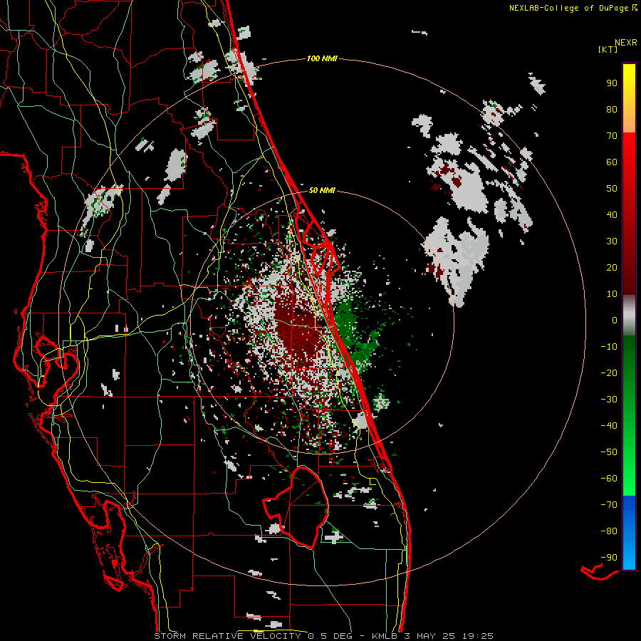Click the -60 value on the velocity scale

[609, 479]
